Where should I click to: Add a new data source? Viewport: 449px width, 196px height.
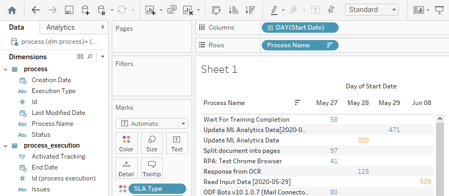click(x=86, y=10)
